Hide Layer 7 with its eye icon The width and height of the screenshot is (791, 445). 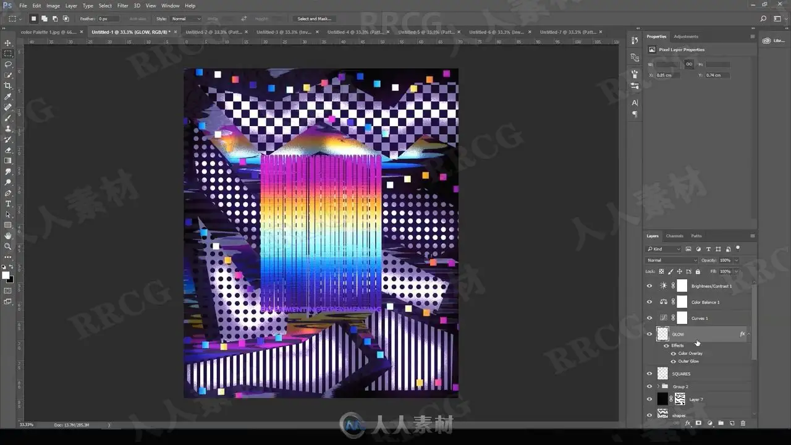[649, 399]
